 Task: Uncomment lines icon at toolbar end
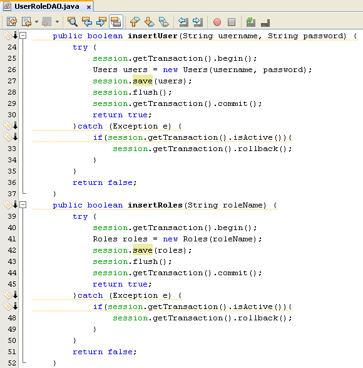[x=265, y=22]
